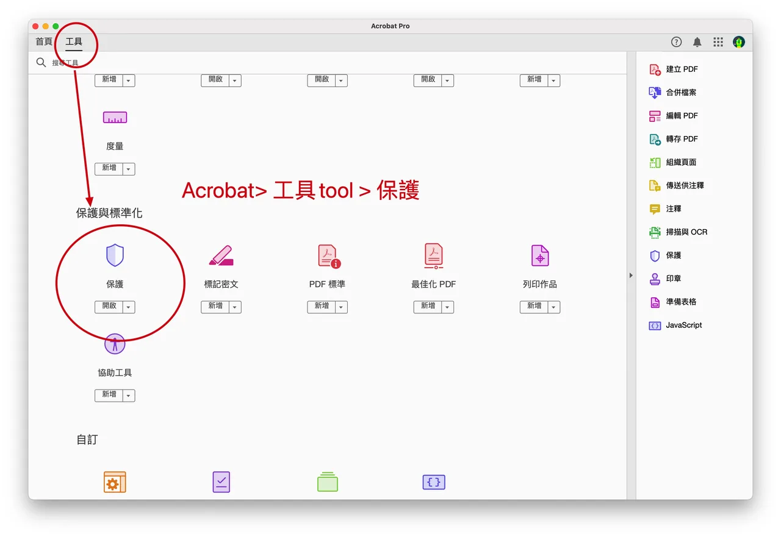The width and height of the screenshot is (781, 537).
Task: Open the 保護 shield tool icon
Action: click(x=115, y=255)
